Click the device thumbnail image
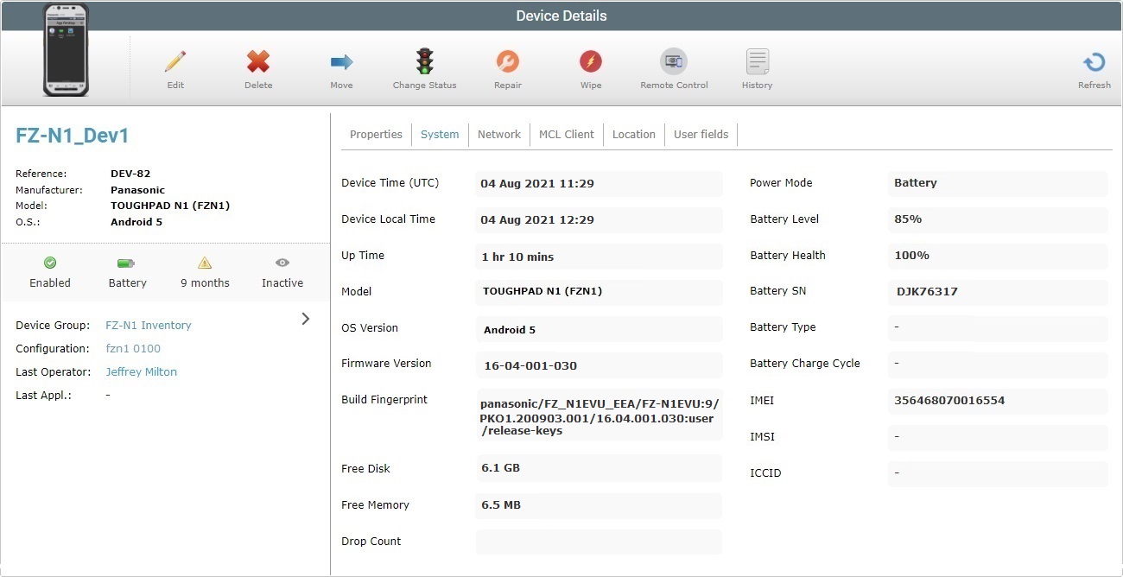The height and width of the screenshot is (577, 1123). click(x=66, y=50)
